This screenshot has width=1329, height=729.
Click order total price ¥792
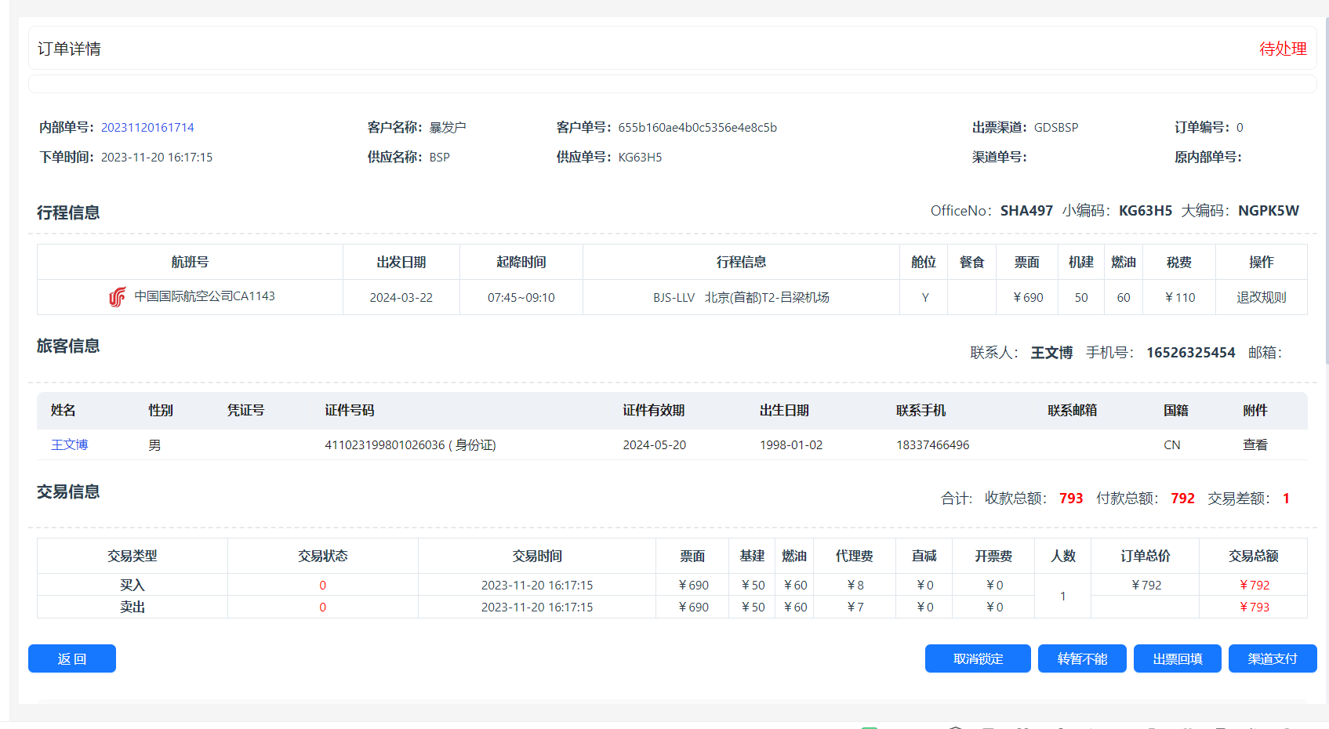(x=1146, y=585)
